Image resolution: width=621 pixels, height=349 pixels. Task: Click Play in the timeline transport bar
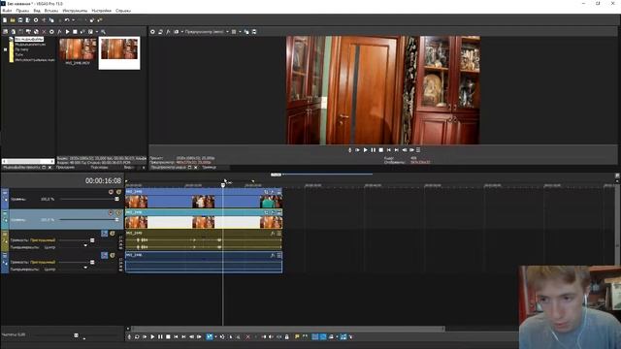coord(152,336)
